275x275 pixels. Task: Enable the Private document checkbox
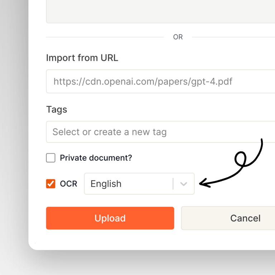[x=51, y=158]
